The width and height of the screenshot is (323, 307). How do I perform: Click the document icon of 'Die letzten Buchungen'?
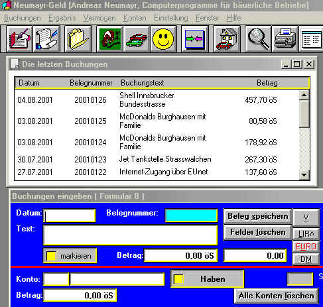coord(15,64)
